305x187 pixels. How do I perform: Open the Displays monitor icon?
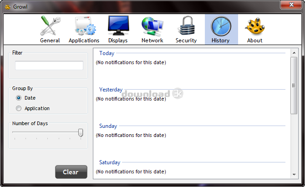tap(118, 25)
